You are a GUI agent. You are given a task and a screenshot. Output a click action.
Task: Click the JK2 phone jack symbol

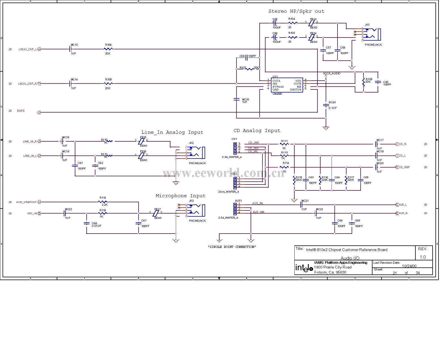coord(195,153)
